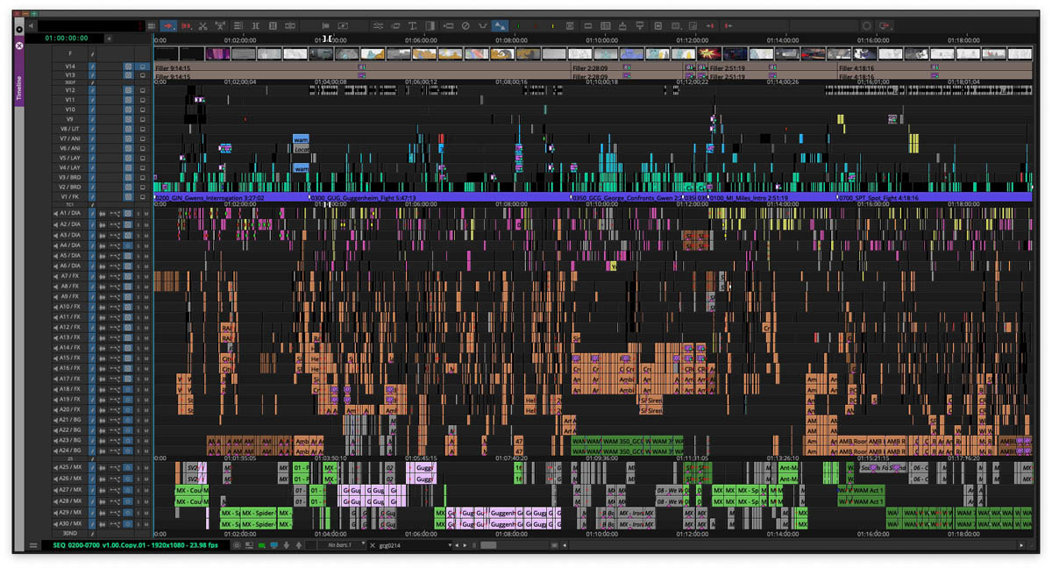Click the Mark Out red arrow icon
Image resolution: width=1052 pixels, height=568 pixels.
(728, 26)
